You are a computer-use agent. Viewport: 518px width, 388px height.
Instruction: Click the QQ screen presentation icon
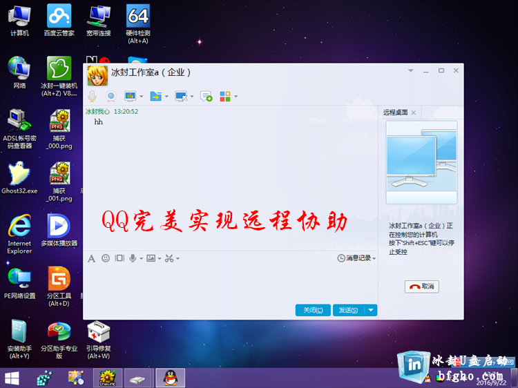point(130,96)
